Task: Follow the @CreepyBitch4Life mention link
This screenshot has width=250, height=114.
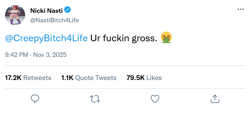Action: coord(46,38)
